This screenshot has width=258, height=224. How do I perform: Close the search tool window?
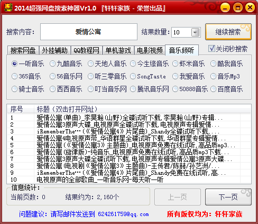(250, 7)
